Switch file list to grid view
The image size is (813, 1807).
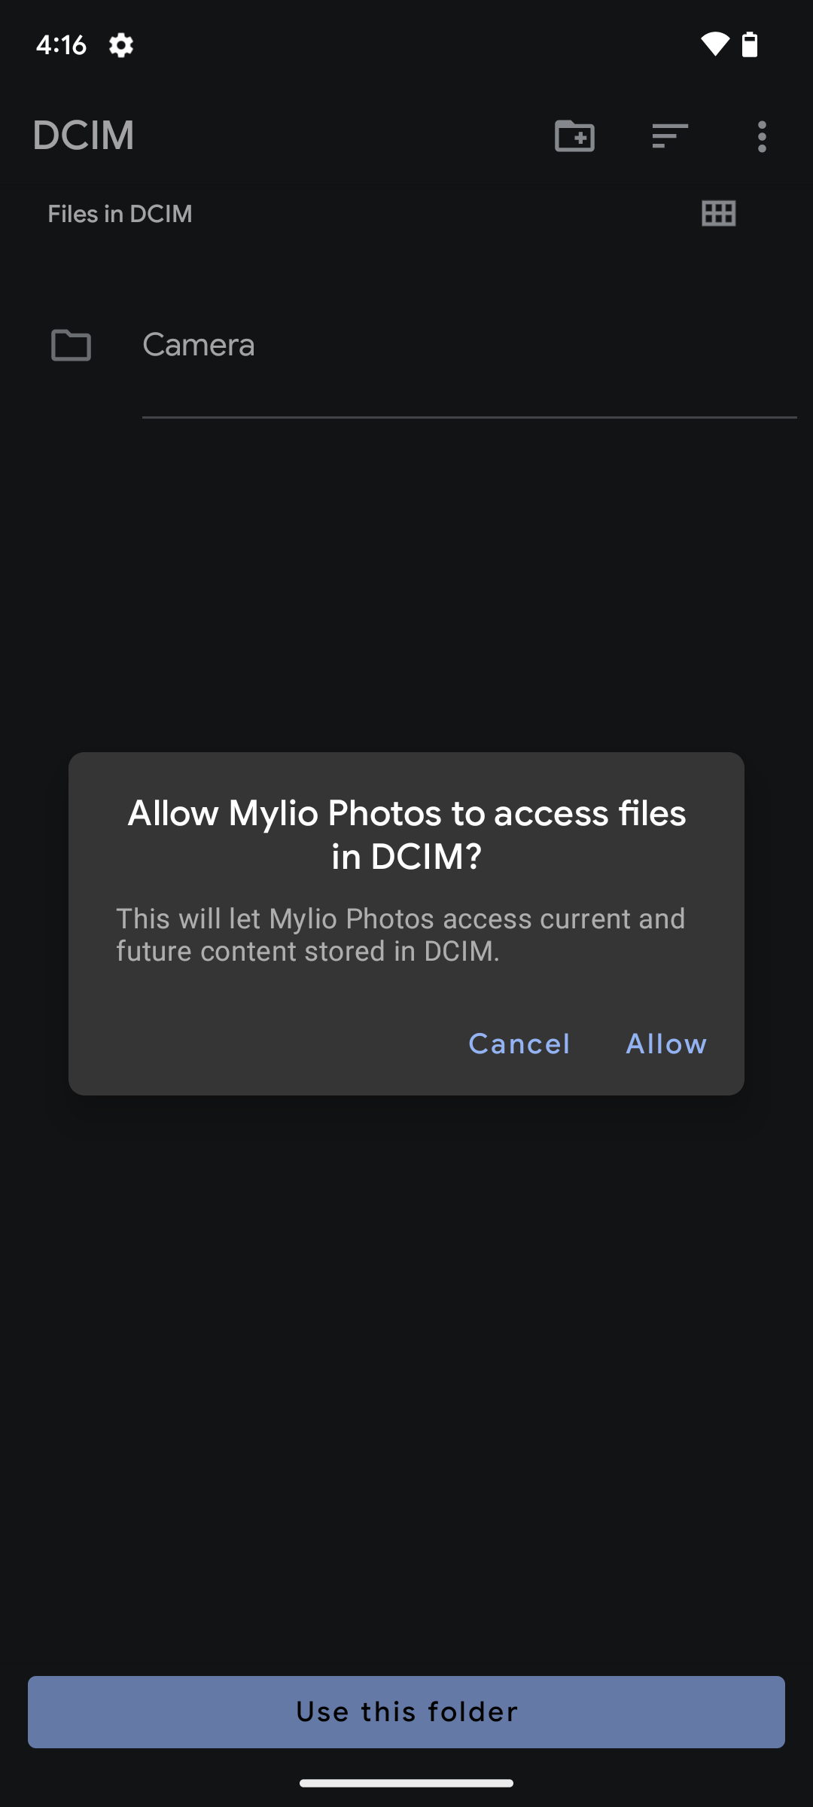(x=718, y=214)
